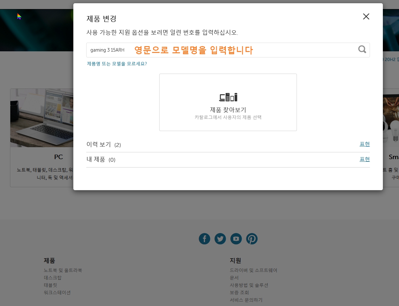This screenshot has width=399, height=306.
Task: Click the model number search input field
Action: 194,50
